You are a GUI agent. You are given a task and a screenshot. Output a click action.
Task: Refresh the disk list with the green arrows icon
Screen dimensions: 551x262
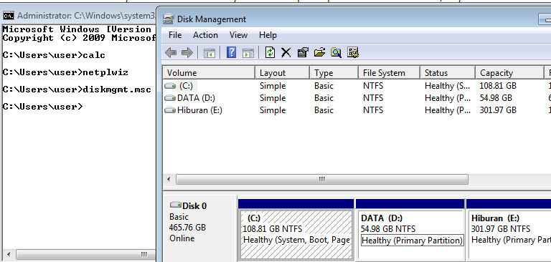[270, 52]
